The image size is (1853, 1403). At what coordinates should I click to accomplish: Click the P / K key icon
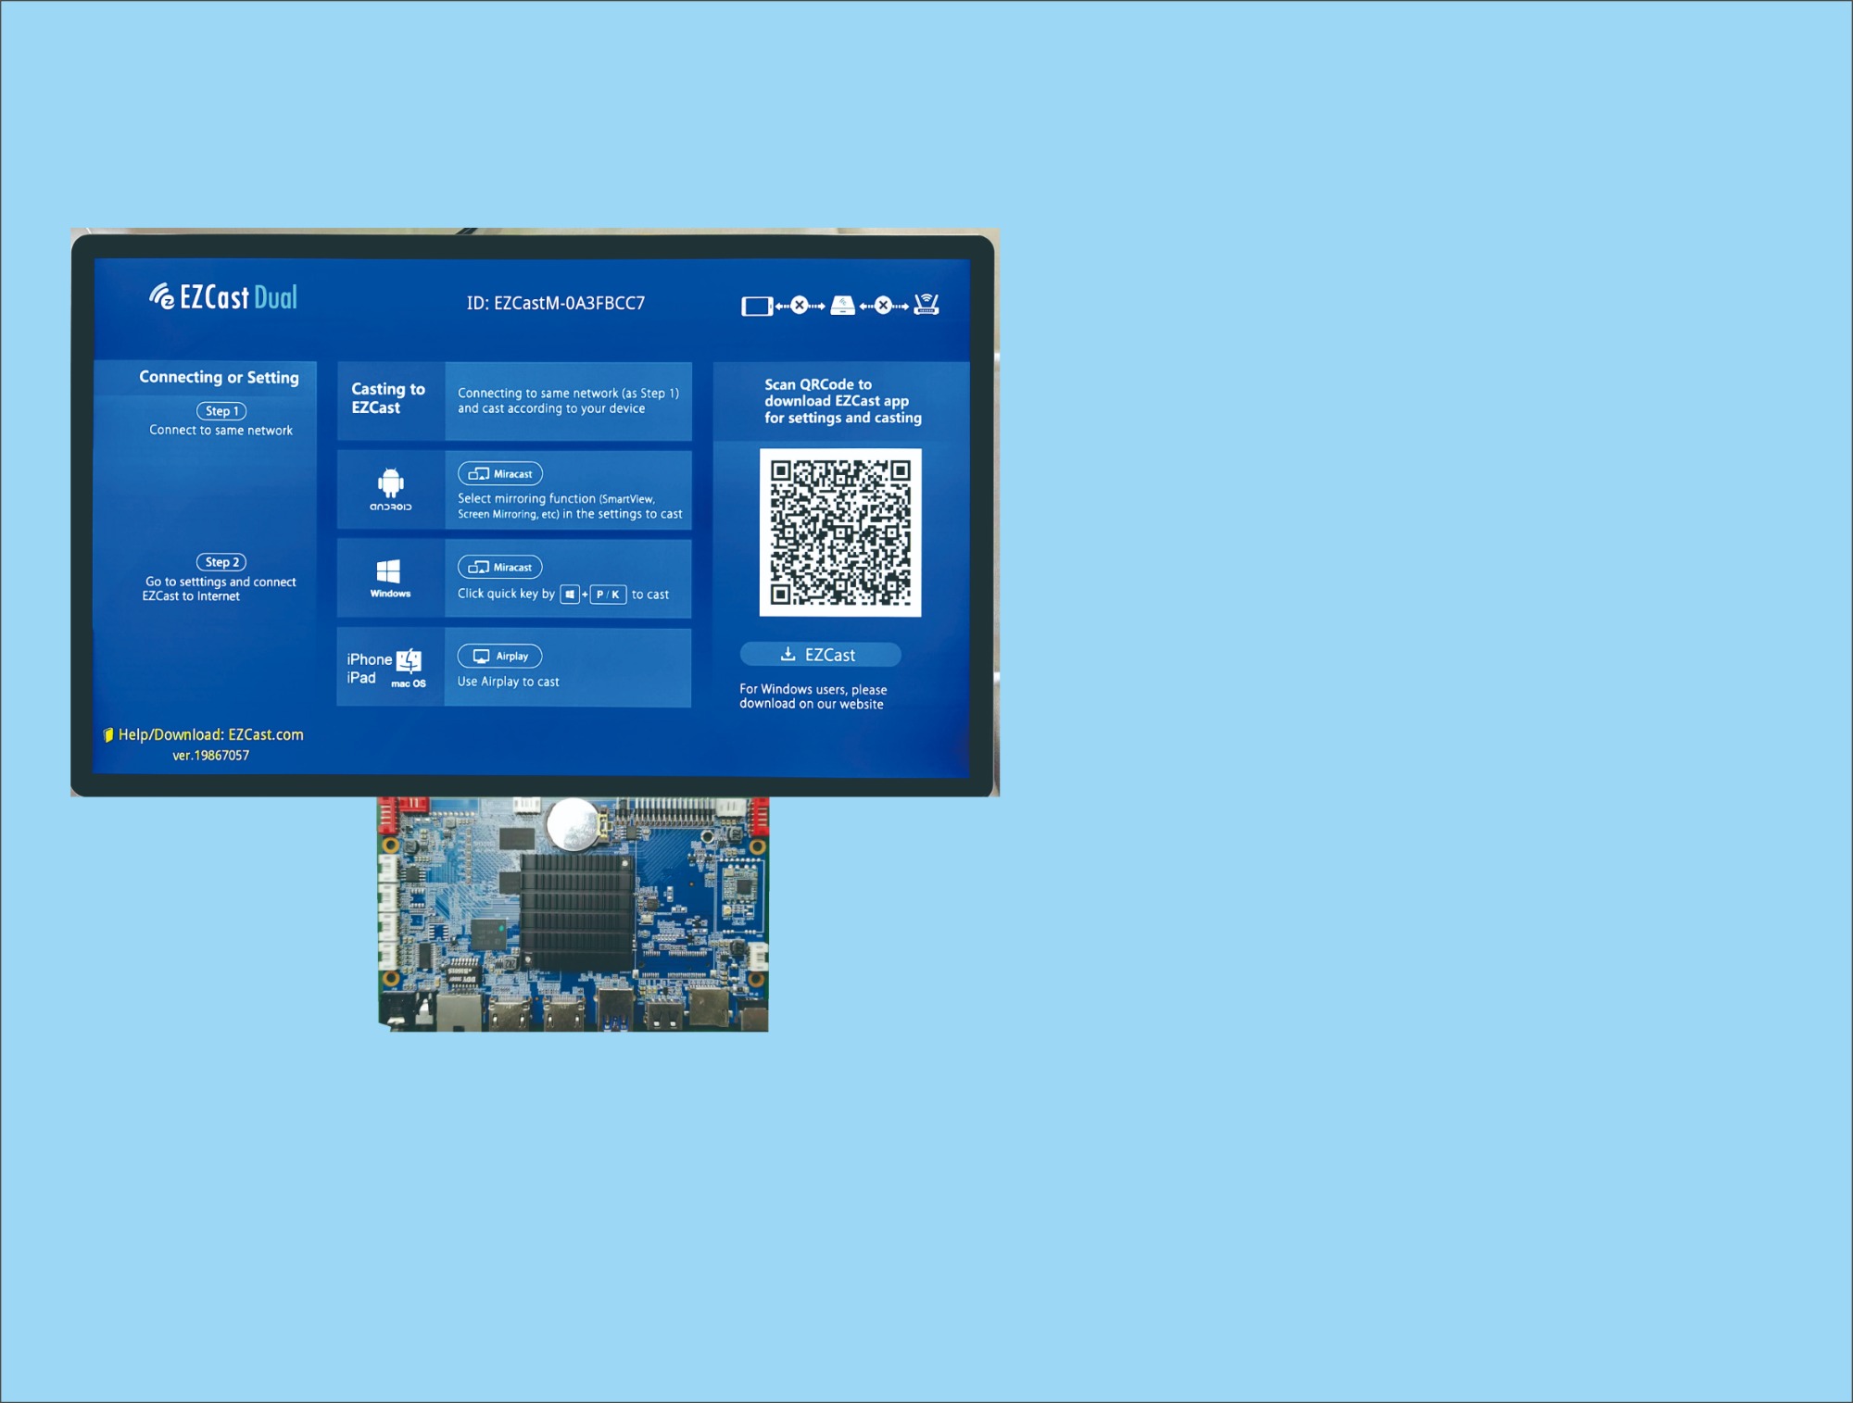(608, 595)
